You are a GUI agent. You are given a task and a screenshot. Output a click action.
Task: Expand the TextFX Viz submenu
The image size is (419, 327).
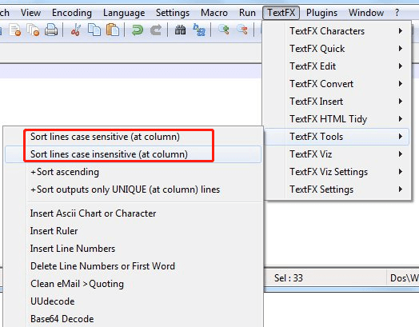point(337,154)
